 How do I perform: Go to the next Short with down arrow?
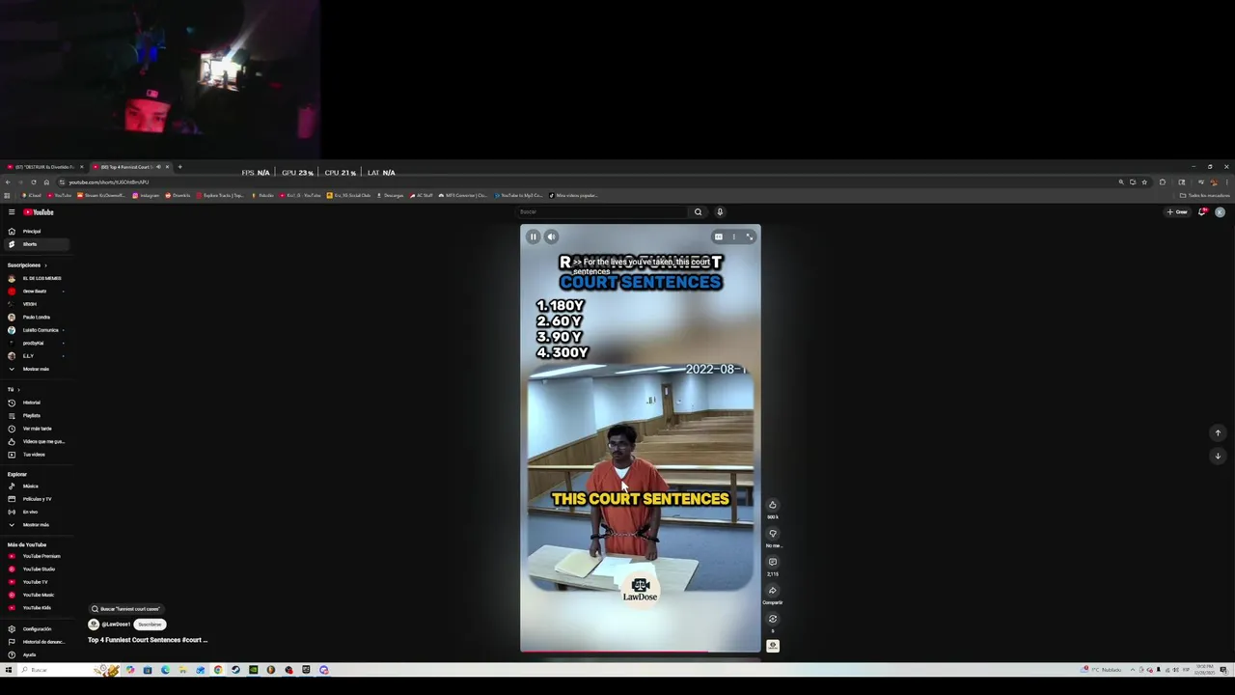[1218, 456]
